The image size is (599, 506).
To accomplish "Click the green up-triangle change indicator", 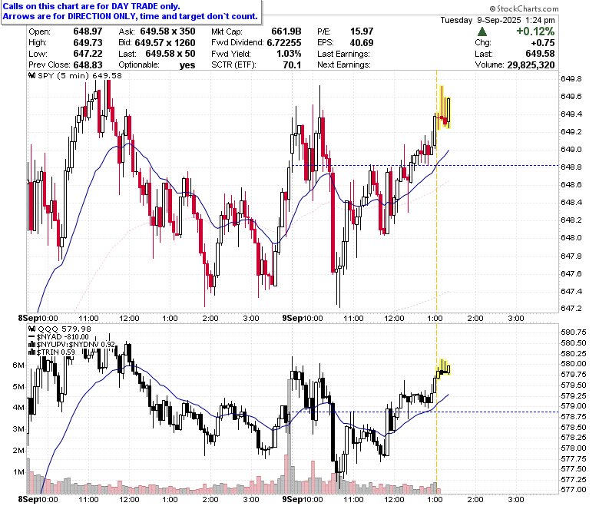I will tap(482, 31).
